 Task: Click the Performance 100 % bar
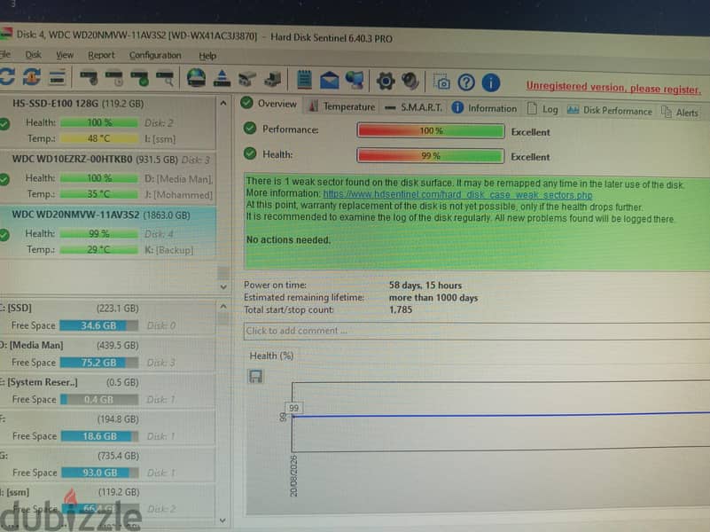(431, 131)
